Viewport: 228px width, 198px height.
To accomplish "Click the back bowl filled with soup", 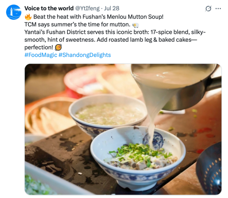I will click(x=108, y=115).
